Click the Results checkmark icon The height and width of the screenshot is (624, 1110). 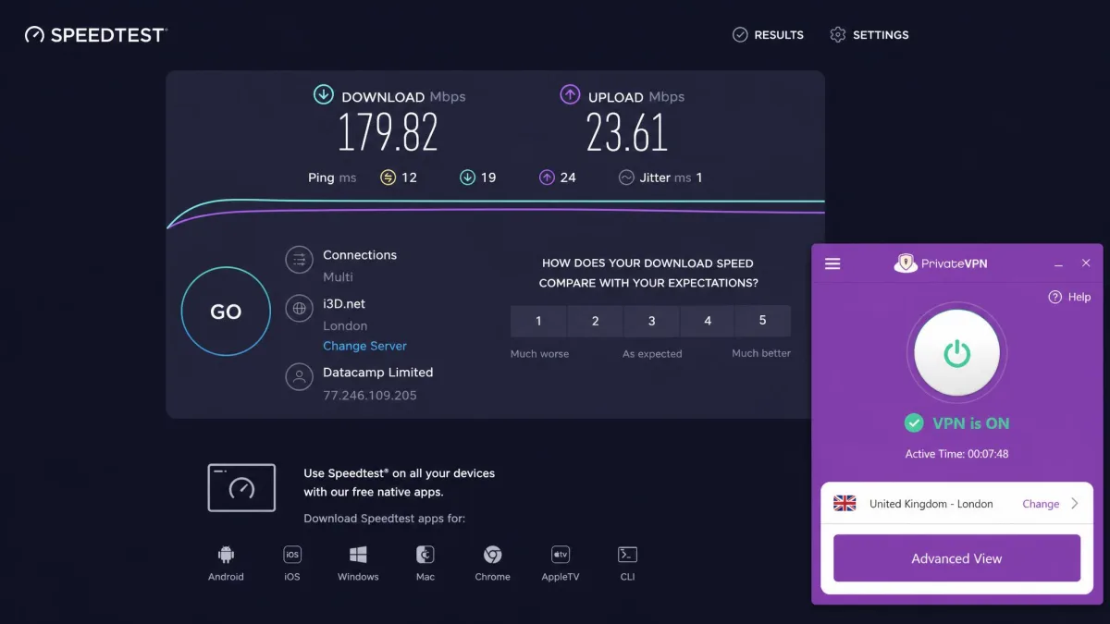tap(740, 35)
